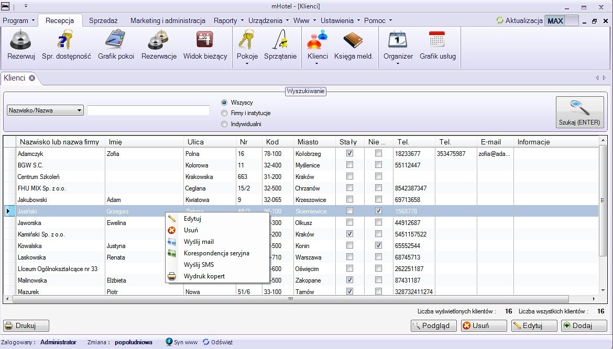613x349 pixels.
Task: Switch to the Sprzedaż tab
Action: [x=103, y=21]
